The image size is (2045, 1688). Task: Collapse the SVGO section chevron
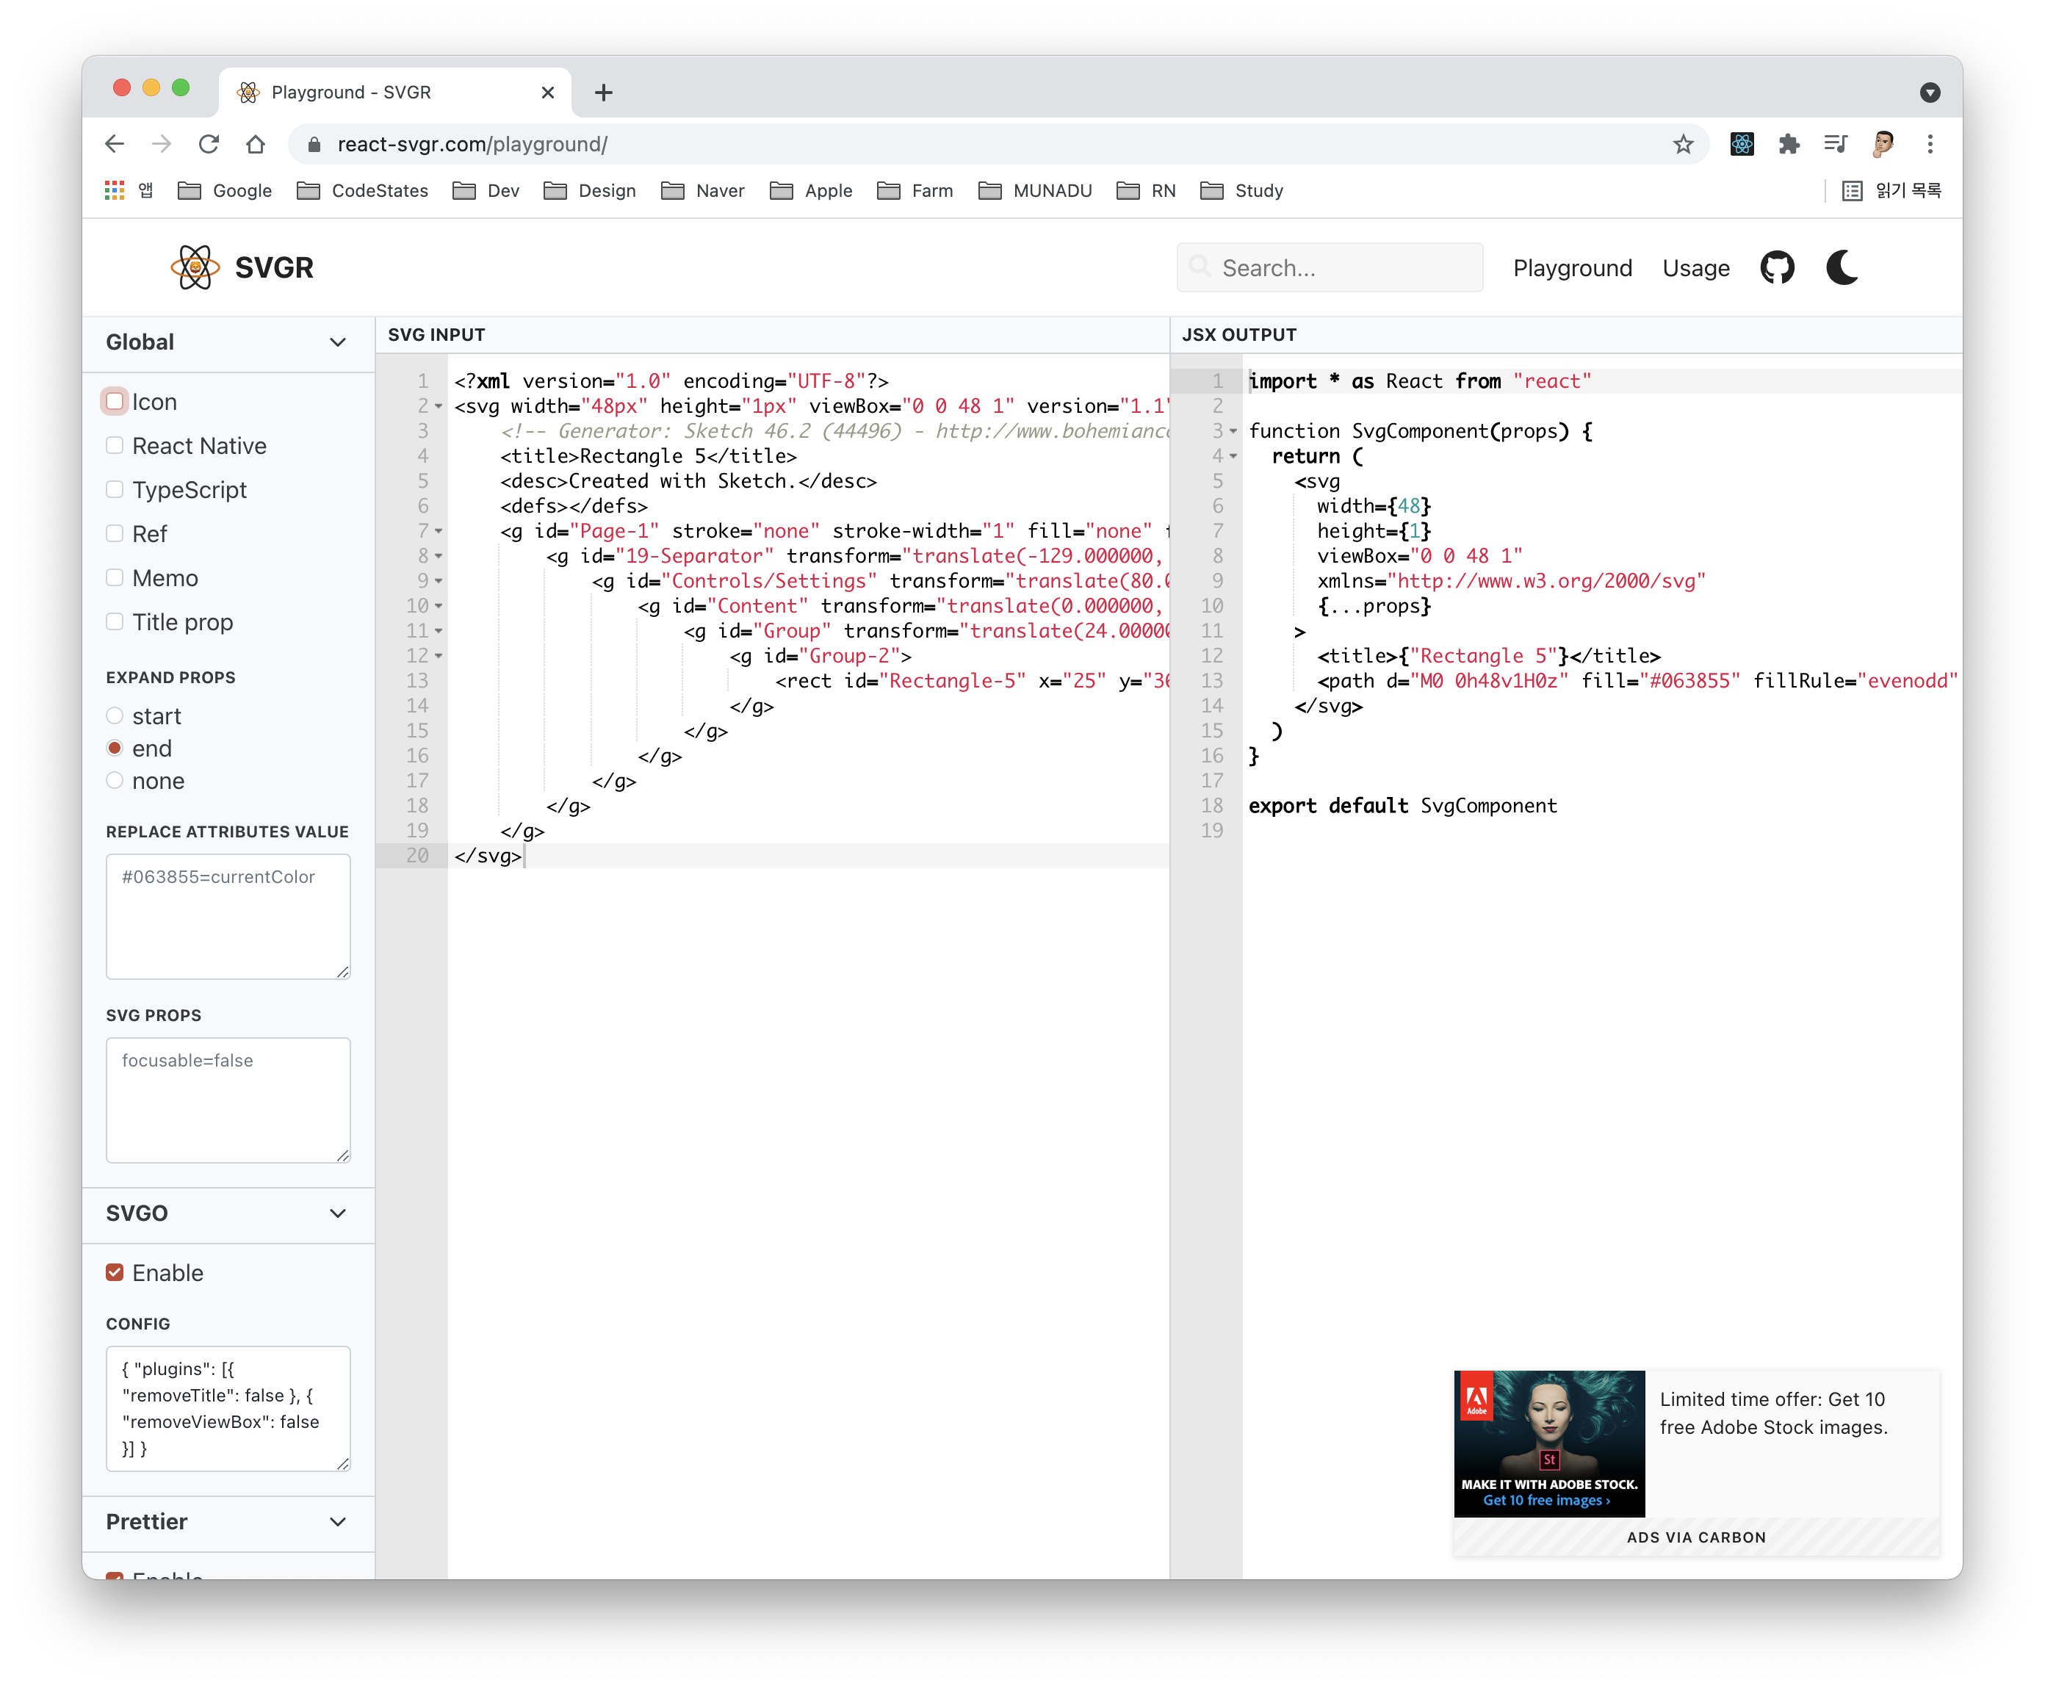(x=337, y=1213)
